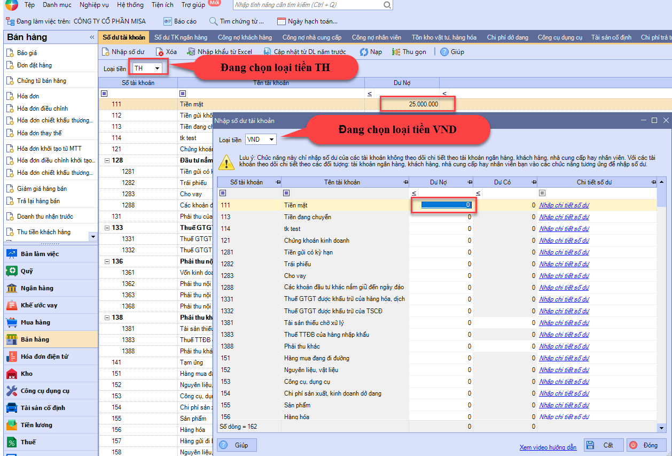Open Xem video hướng dẫn link
Screen dimensions: 672x456
(548, 447)
